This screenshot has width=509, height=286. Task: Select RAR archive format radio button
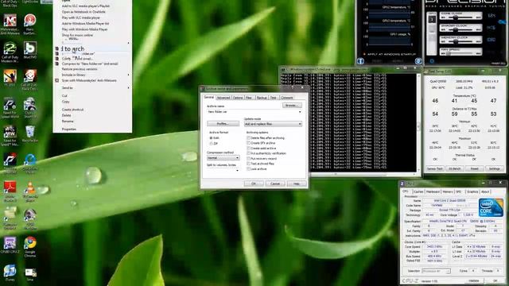[x=212, y=137]
